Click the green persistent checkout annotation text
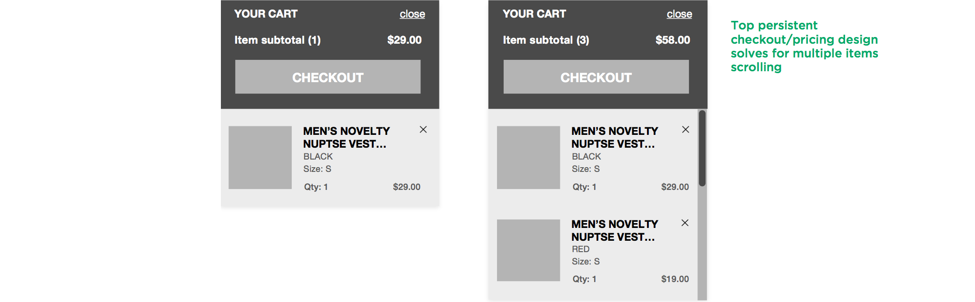Screen dimensions: 975x302 pyautogui.click(x=805, y=46)
